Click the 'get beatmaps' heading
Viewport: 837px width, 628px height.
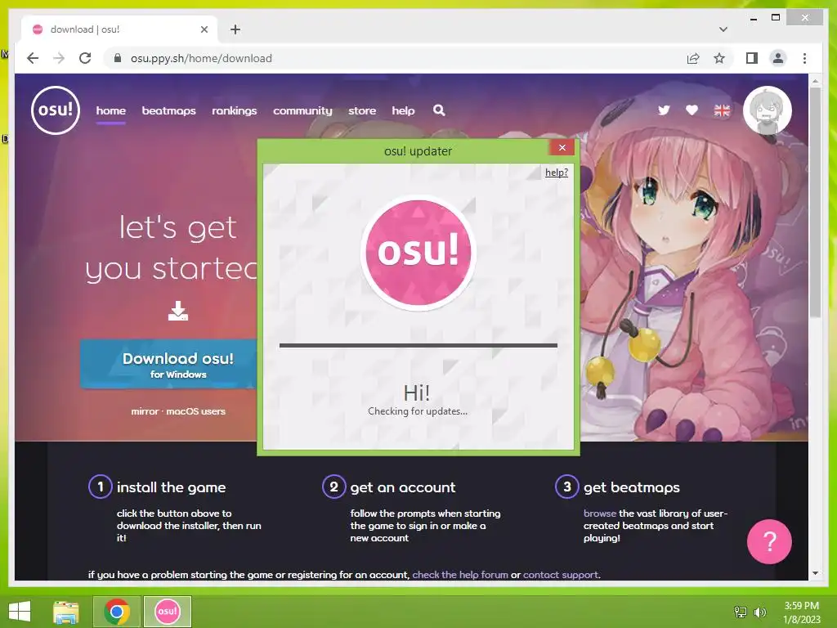click(632, 487)
